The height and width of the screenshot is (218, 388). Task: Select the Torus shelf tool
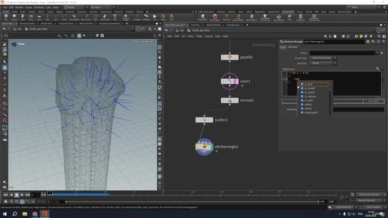[31, 17]
